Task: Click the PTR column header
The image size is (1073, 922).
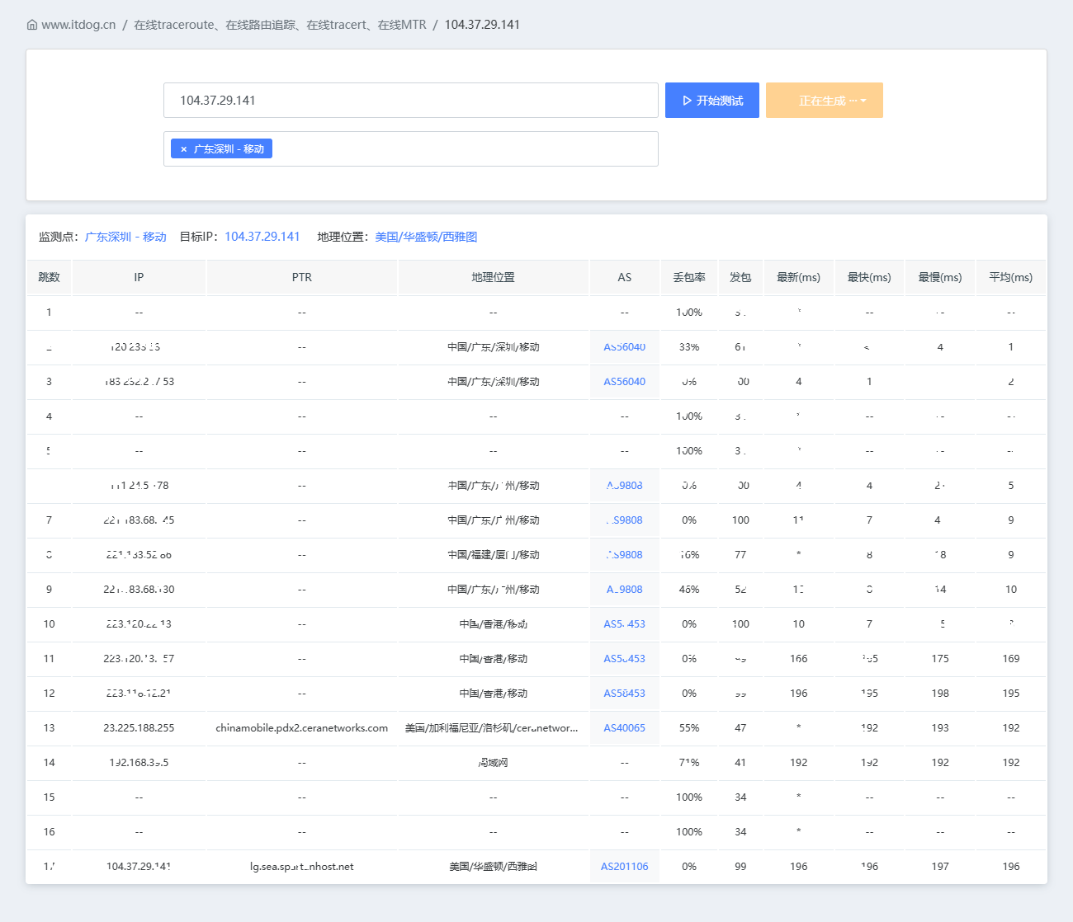Action: pyautogui.click(x=302, y=277)
